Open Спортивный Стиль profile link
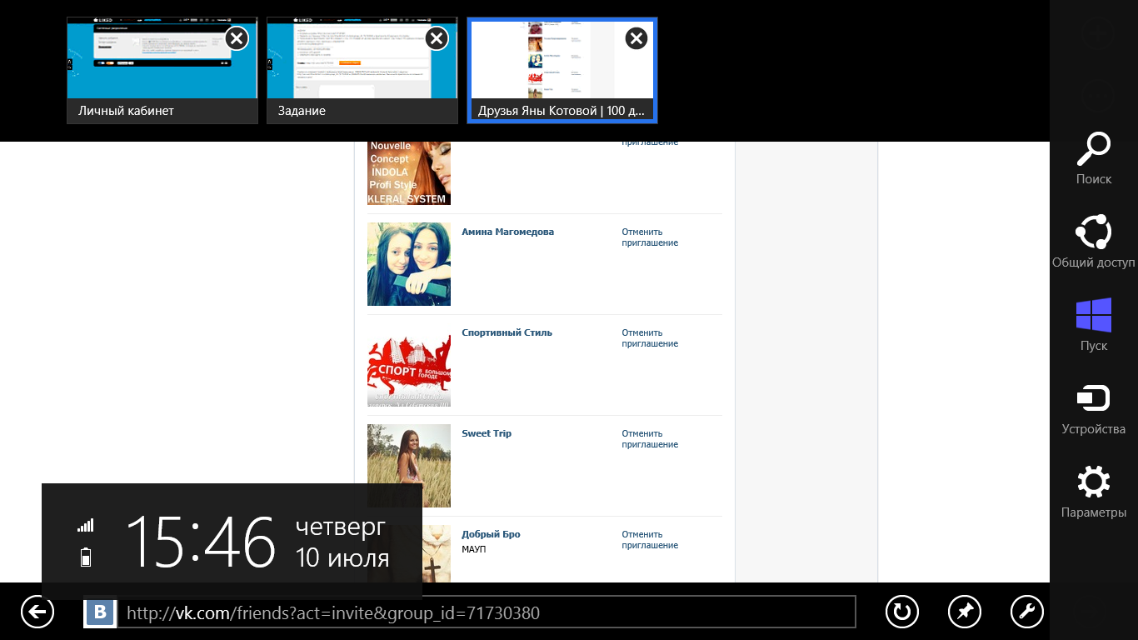 click(507, 332)
